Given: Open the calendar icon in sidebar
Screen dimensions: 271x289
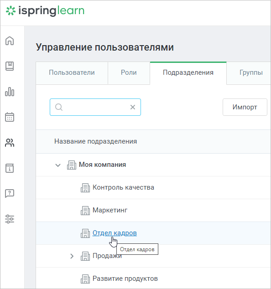Looking at the screenshot, I should coord(10,117).
